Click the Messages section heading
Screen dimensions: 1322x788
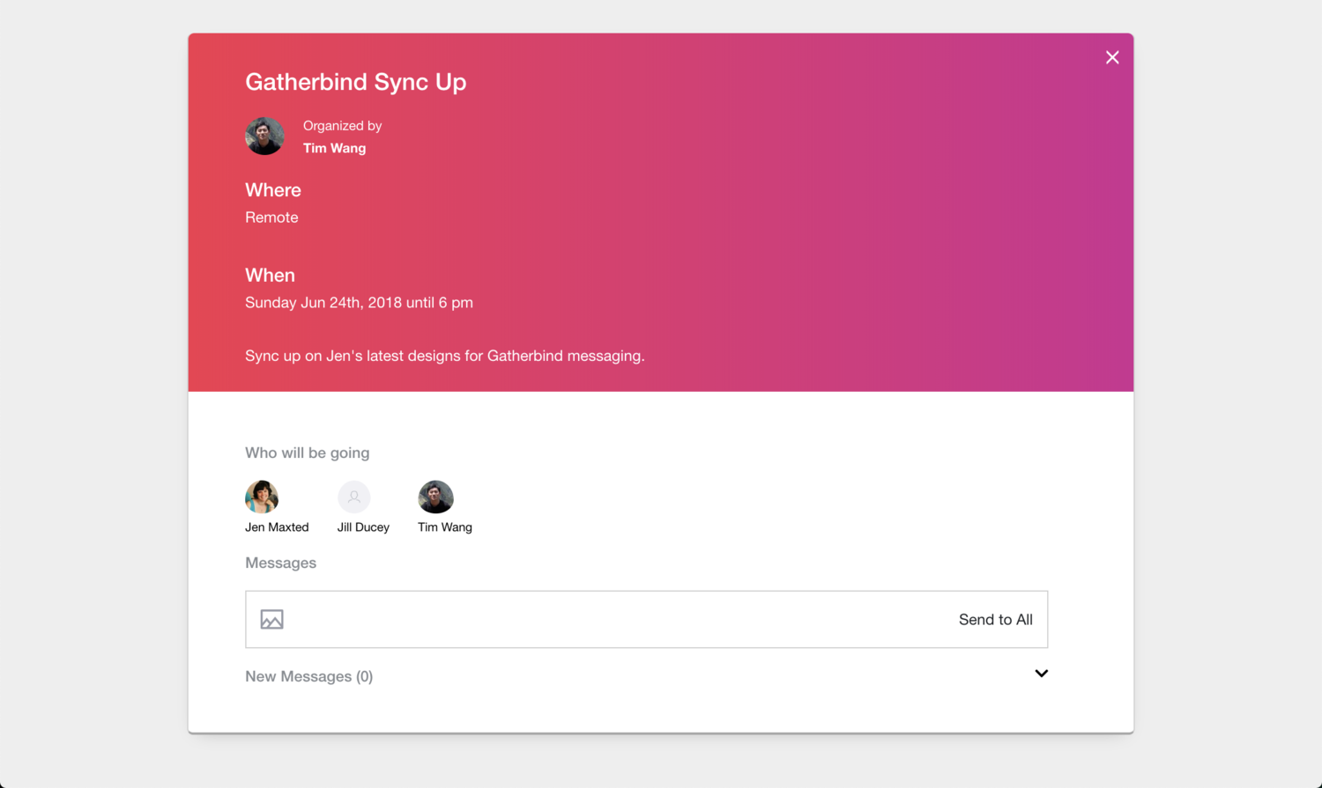tap(280, 563)
